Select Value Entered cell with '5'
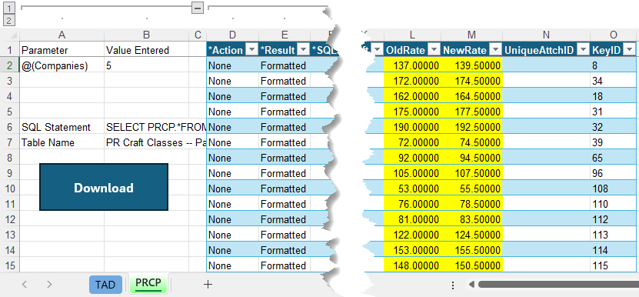This screenshot has height=297, width=639. tap(147, 65)
